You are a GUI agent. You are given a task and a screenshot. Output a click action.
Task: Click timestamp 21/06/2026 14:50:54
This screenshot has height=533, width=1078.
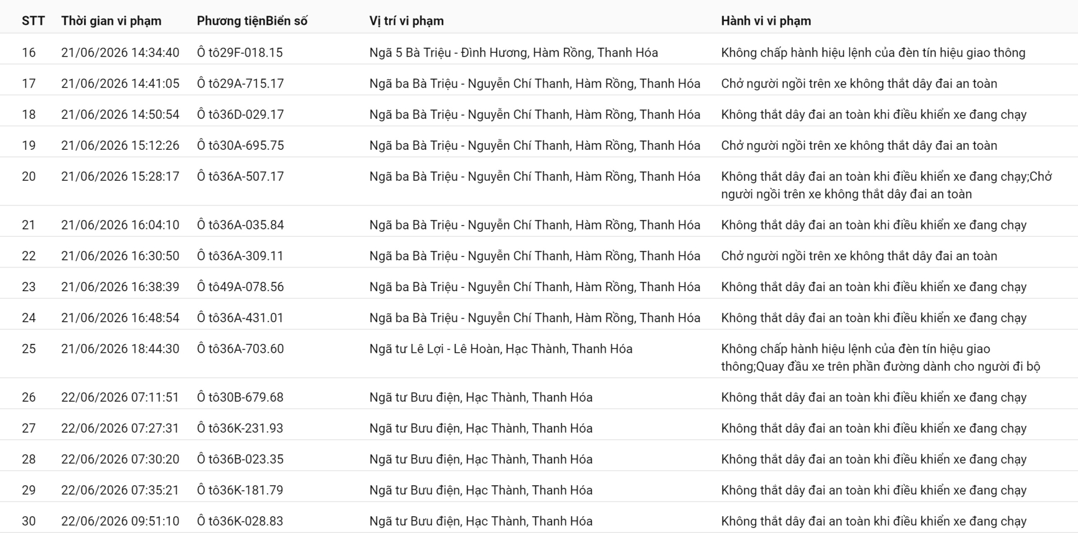(x=120, y=114)
